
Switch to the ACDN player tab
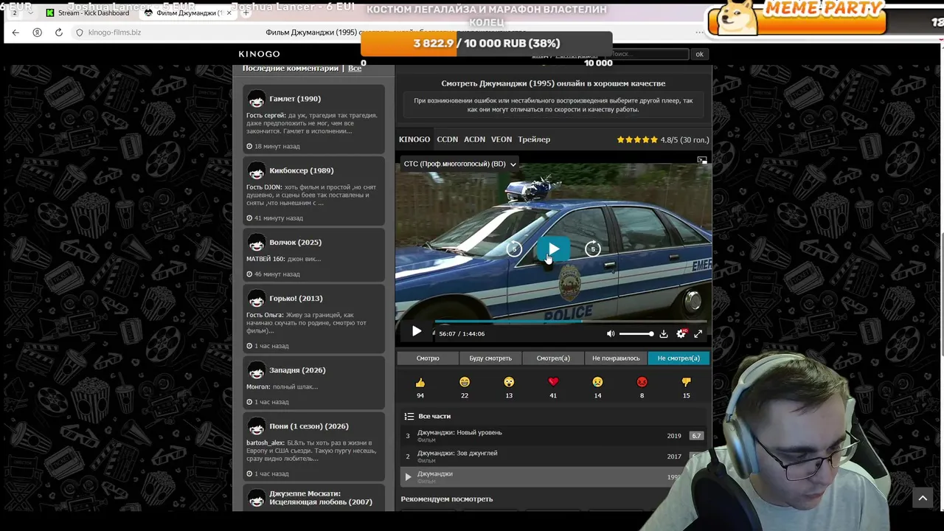[x=474, y=139]
